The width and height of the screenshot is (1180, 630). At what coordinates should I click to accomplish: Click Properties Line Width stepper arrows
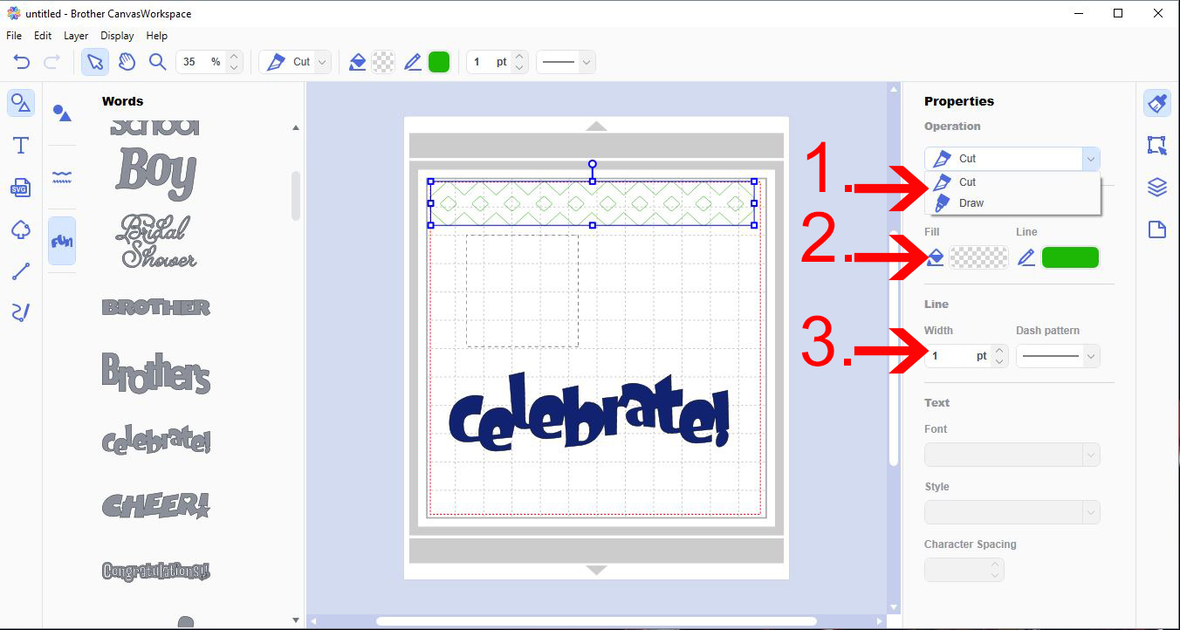click(x=1000, y=356)
